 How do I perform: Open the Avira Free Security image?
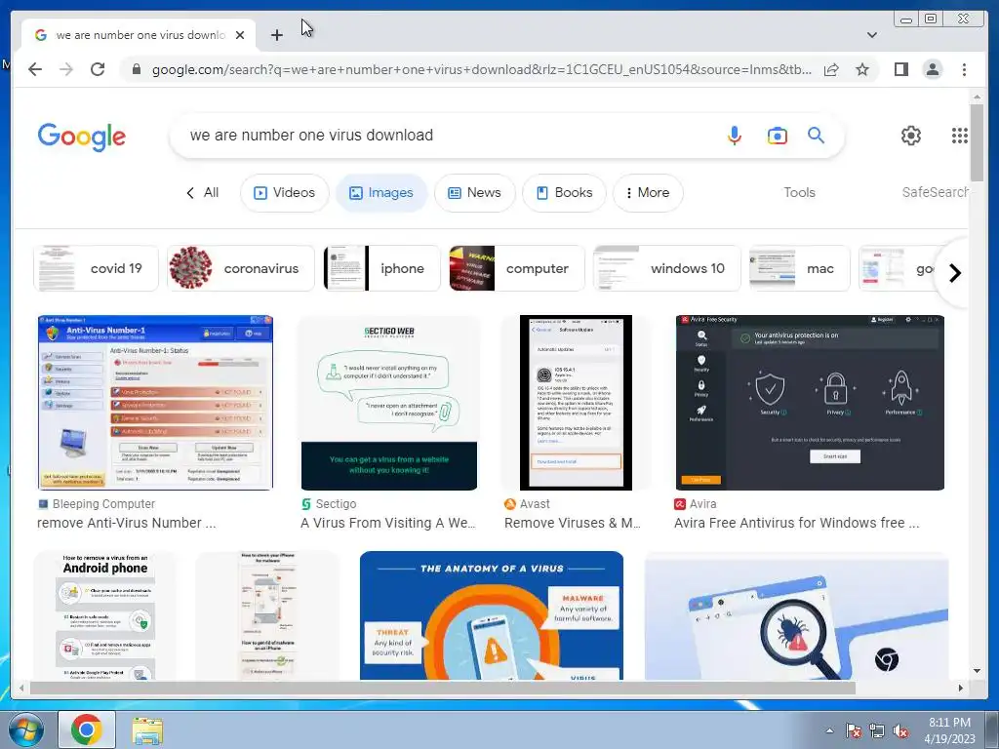point(810,403)
